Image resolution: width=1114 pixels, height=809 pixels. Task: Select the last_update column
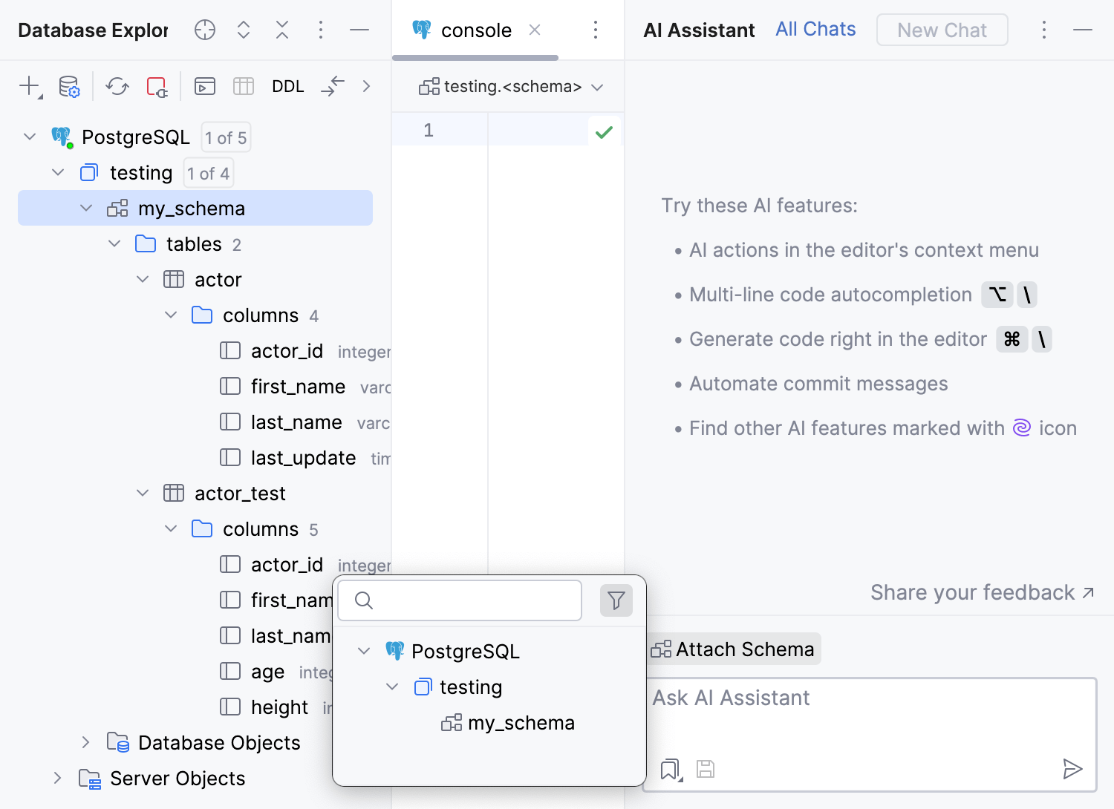(305, 458)
